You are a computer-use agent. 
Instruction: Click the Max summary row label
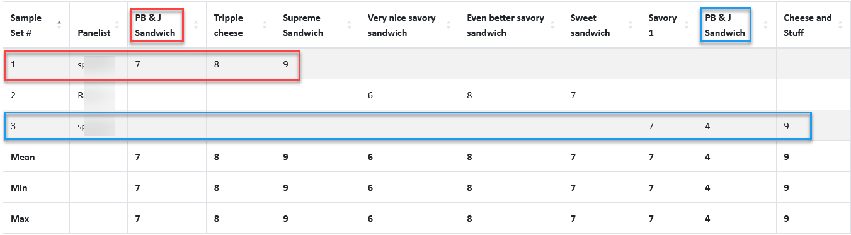pyautogui.click(x=20, y=219)
